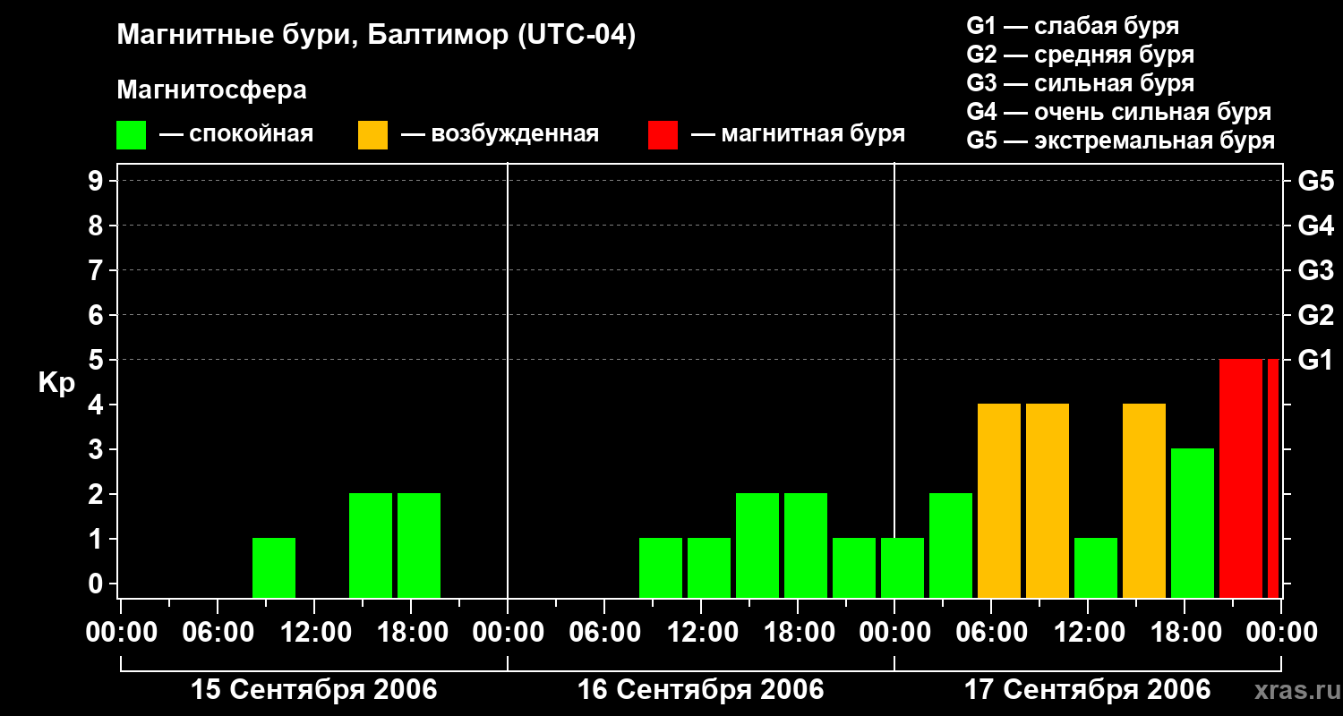Click the orange Kp 4 bar starting at 06:00

click(x=999, y=501)
